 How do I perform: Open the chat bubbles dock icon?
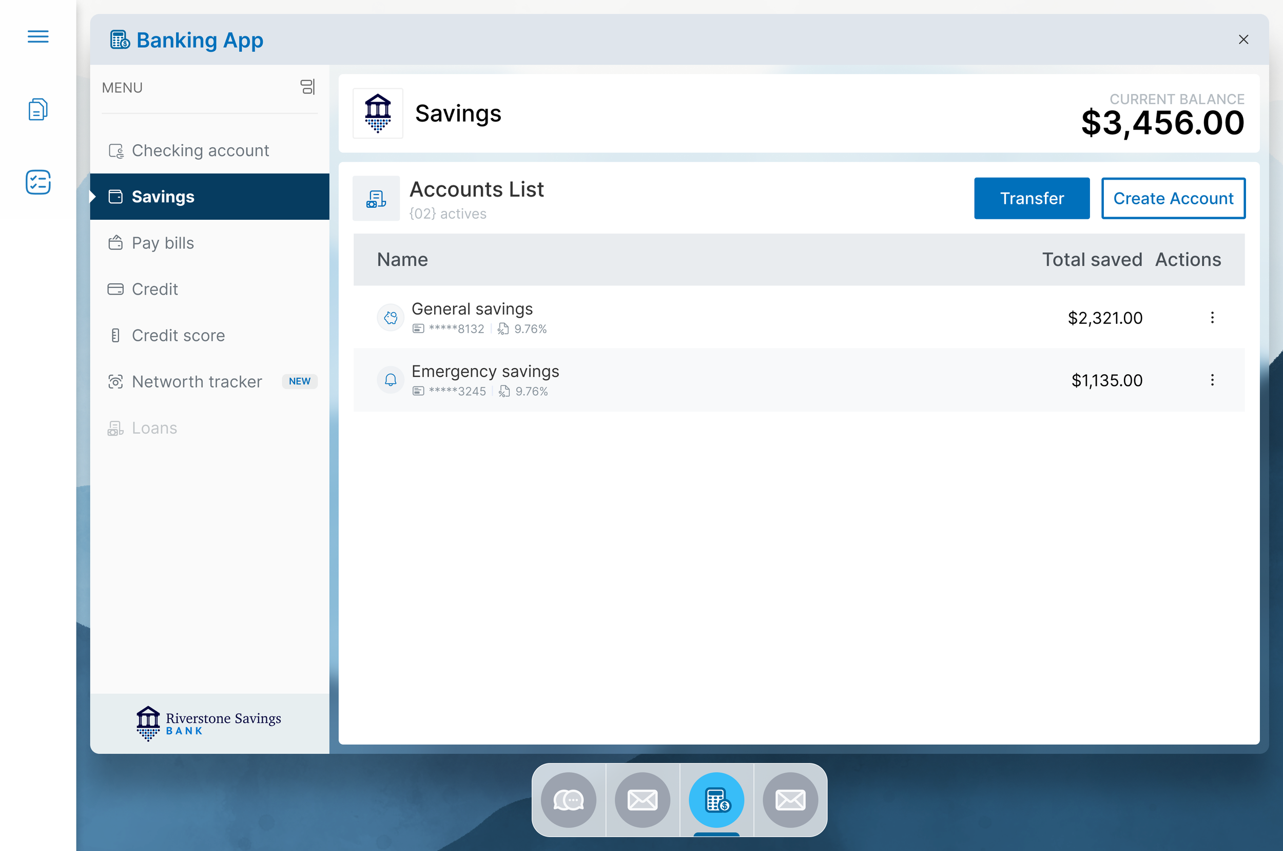coord(569,800)
